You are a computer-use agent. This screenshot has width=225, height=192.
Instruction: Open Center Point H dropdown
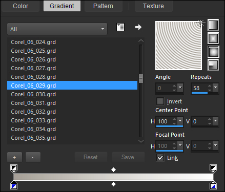click(180, 121)
